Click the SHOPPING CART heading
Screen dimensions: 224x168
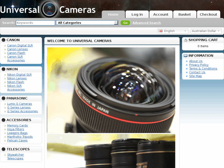(203, 40)
